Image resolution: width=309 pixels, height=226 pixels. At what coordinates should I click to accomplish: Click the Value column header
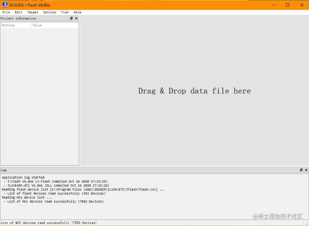tap(55, 25)
